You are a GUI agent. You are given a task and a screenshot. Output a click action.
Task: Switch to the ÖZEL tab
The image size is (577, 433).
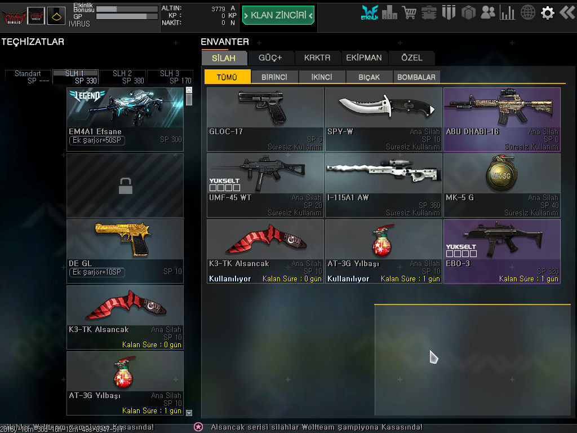(412, 58)
